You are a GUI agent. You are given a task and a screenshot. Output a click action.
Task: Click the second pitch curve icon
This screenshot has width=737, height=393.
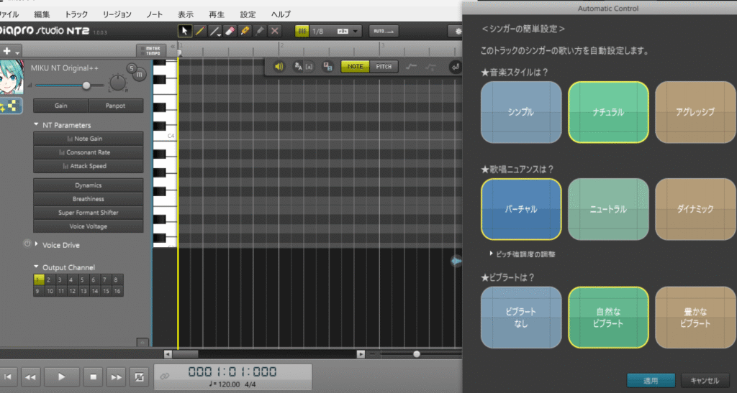[x=430, y=67]
